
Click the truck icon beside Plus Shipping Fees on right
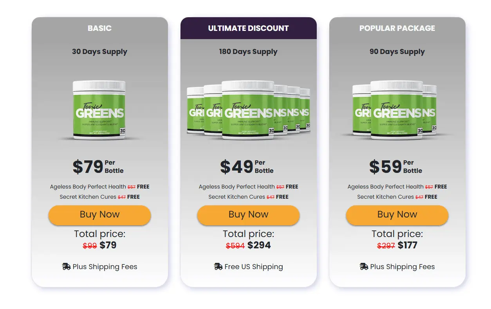[363, 267]
